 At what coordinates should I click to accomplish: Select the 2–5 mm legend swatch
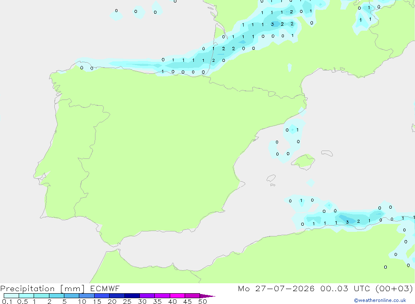pyautogui.click(x=56, y=296)
